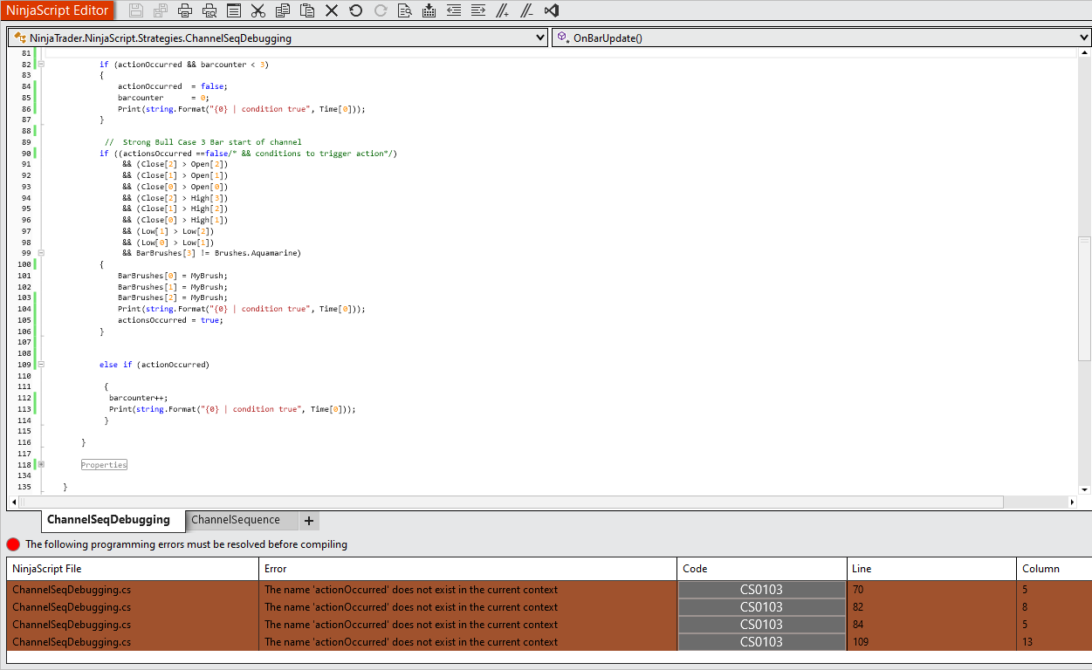Click the Comment selected lines icon
Viewport: 1092px width, 670px height.
point(502,10)
